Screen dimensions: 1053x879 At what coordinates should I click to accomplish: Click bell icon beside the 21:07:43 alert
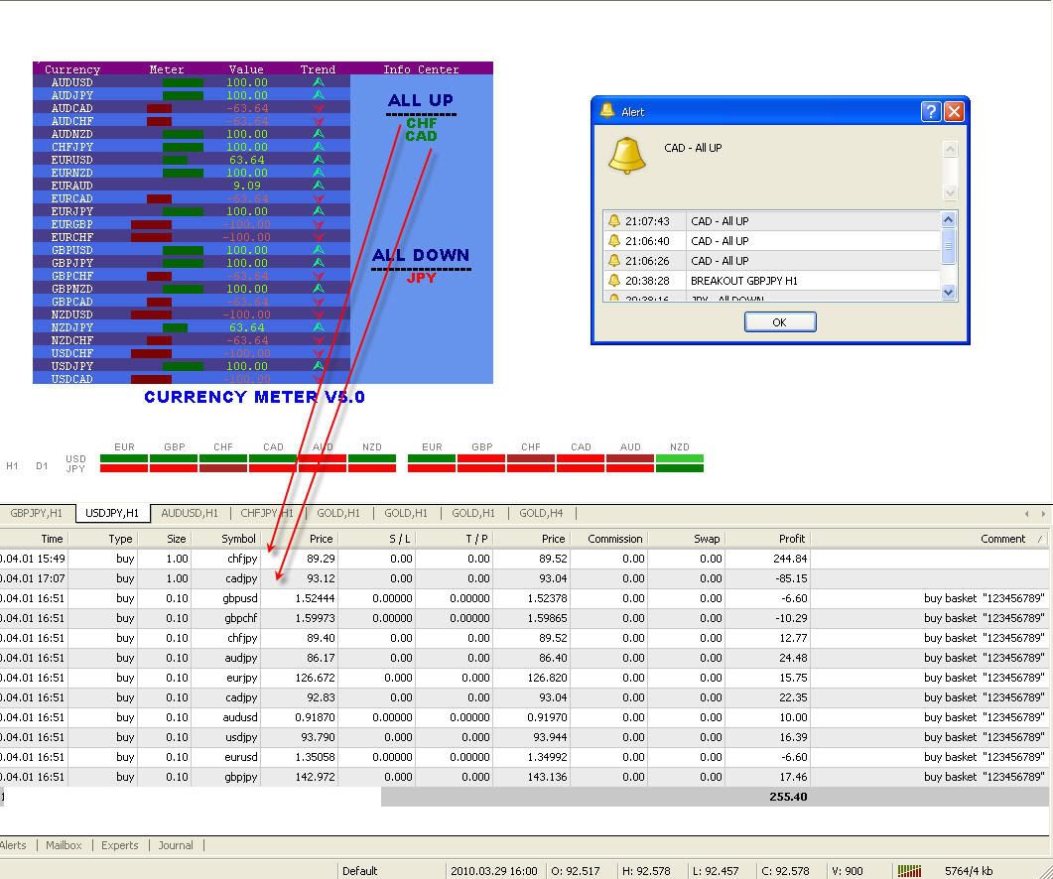[613, 220]
